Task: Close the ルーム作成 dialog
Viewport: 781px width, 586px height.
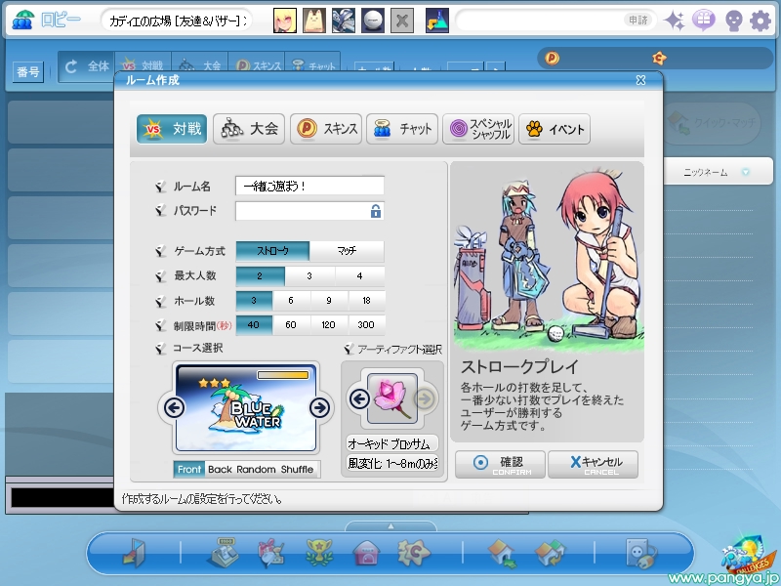Action: click(x=640, y=80)
